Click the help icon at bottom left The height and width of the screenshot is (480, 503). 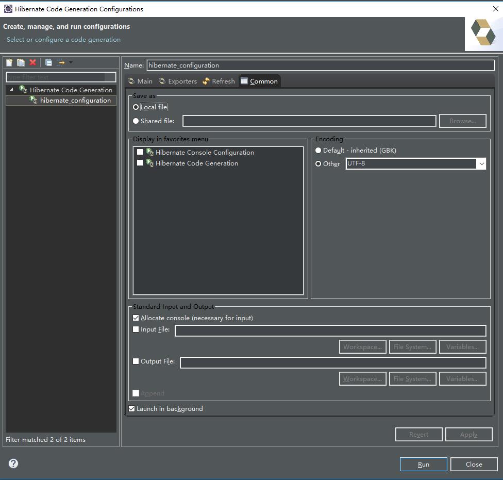(x=12, y=464)
